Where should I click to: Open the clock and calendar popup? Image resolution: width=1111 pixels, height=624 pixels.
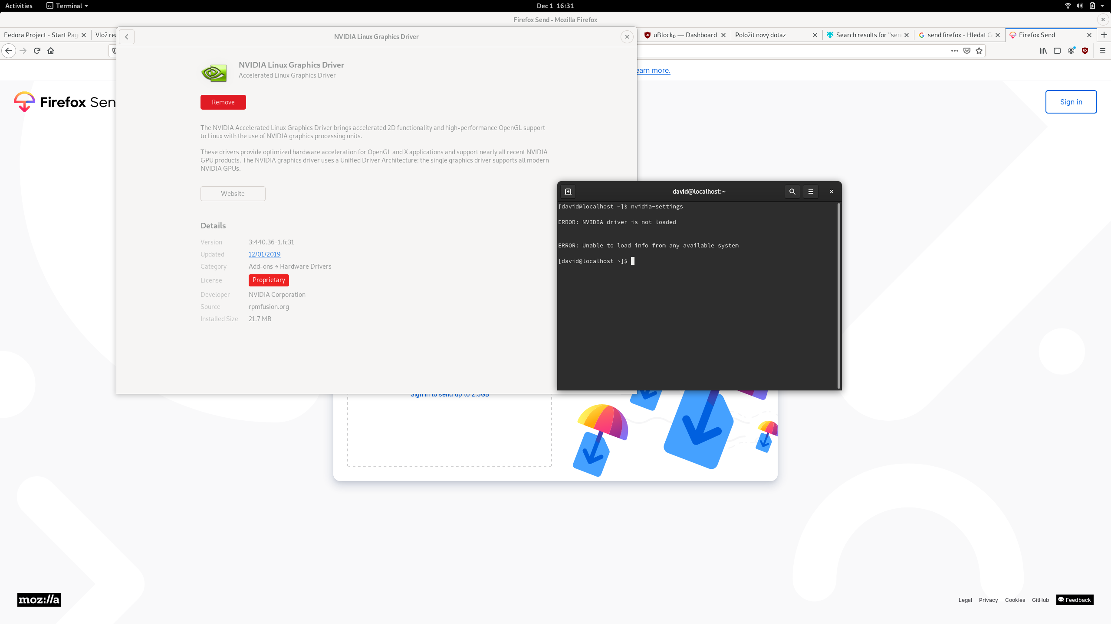pos(555,6)
